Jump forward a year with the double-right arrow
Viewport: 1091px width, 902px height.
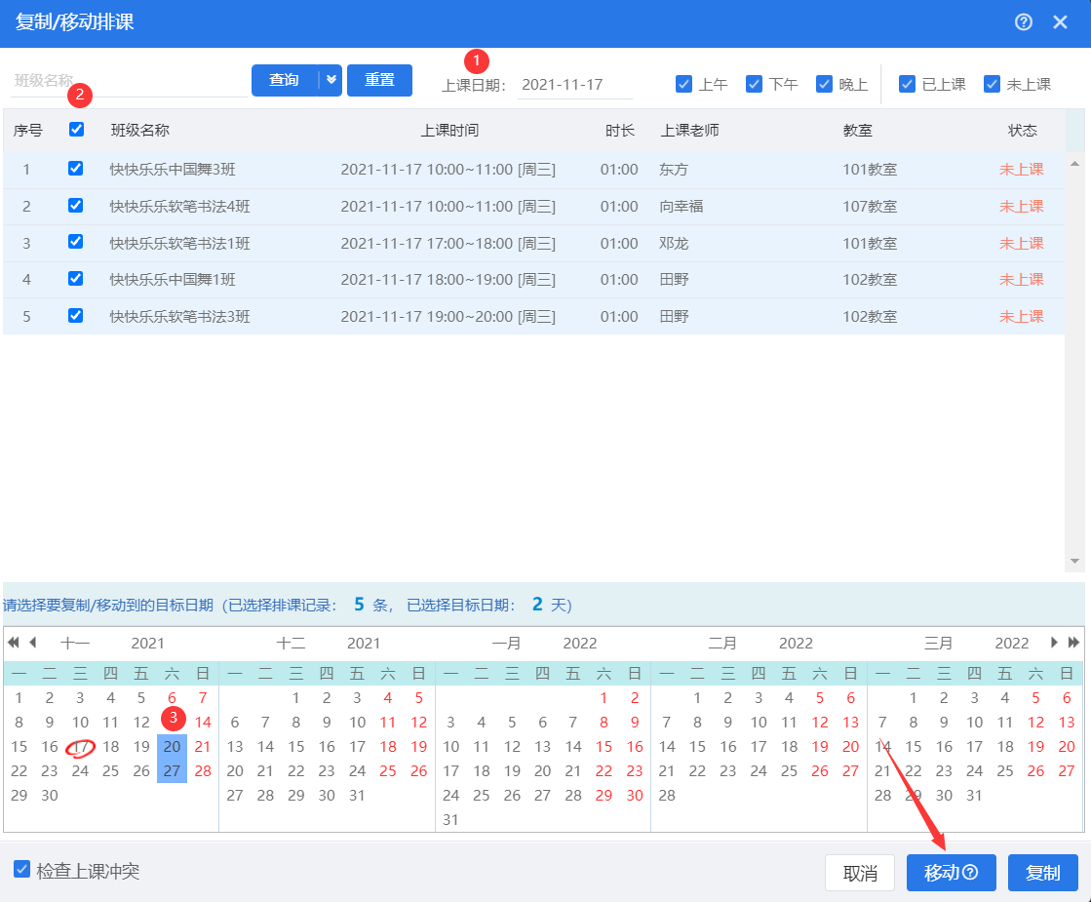click(1073, 642)
